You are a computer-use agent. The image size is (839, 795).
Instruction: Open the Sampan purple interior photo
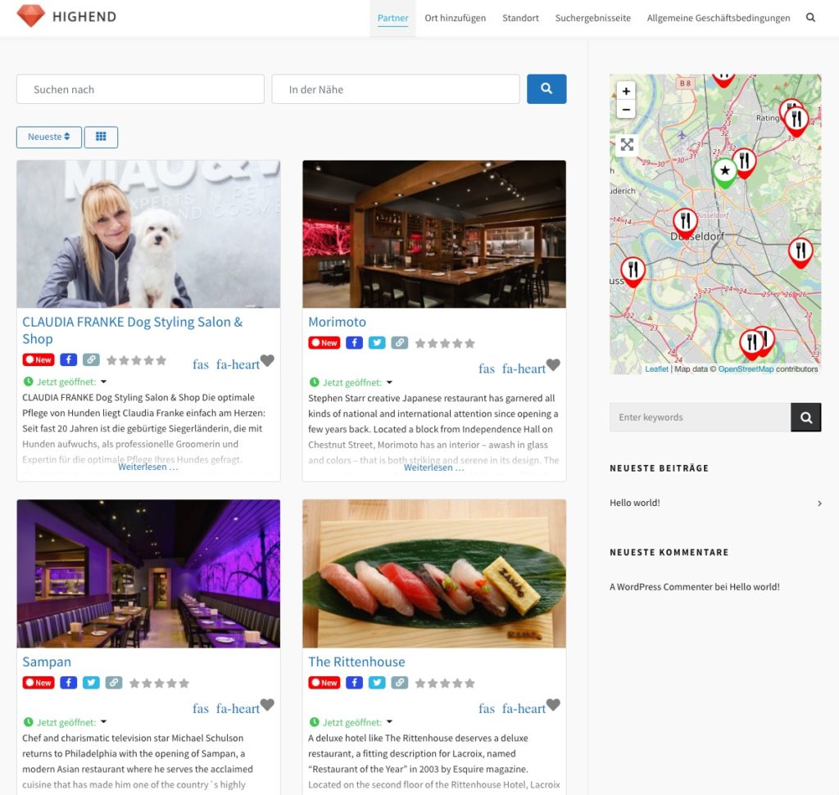coord(148,574)
